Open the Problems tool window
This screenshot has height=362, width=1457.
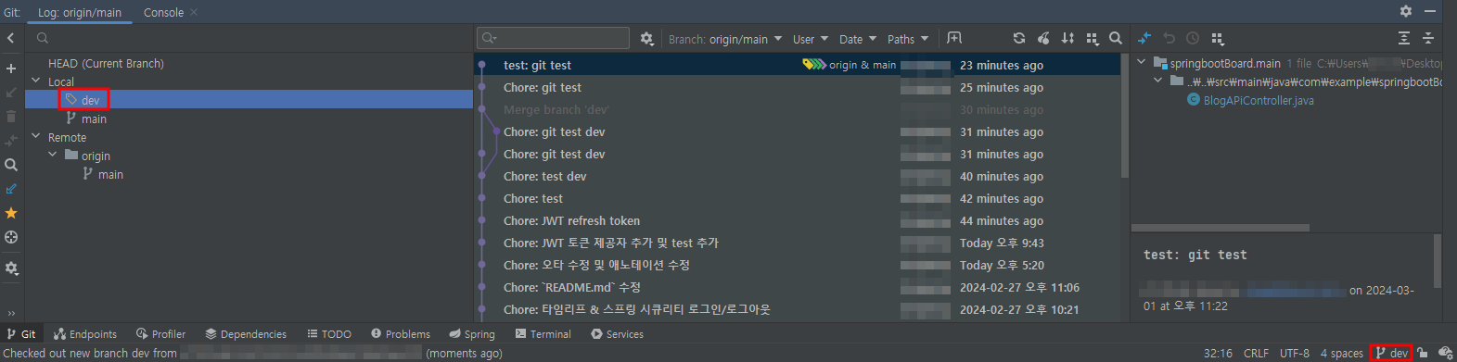coord(401,334)
